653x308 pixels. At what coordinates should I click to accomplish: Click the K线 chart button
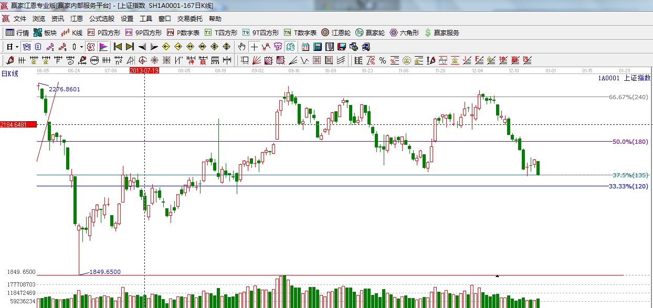pos(71,33)
